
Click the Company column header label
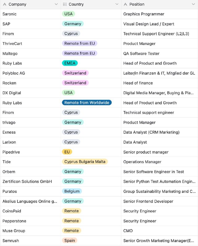tap(18, 4)
